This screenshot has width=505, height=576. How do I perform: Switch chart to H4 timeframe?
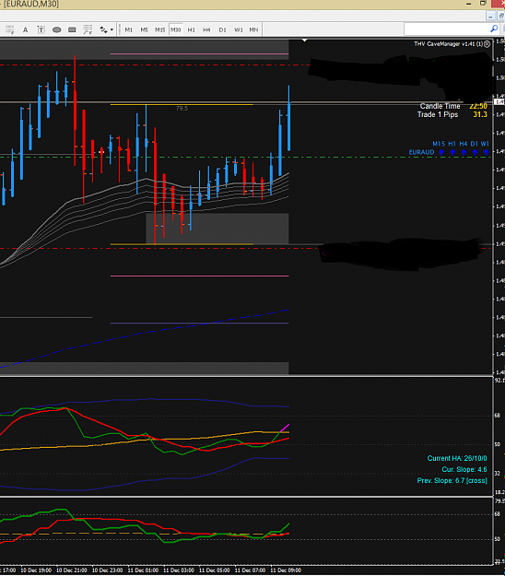[206, 29]
